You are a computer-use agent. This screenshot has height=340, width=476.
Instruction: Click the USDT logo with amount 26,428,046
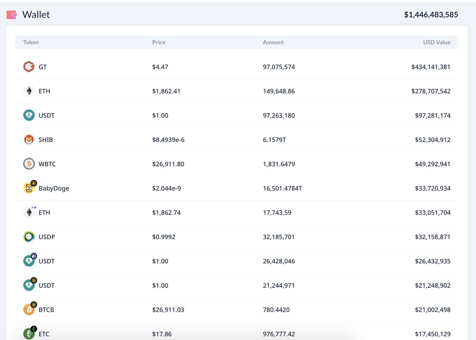coord(29,260)
